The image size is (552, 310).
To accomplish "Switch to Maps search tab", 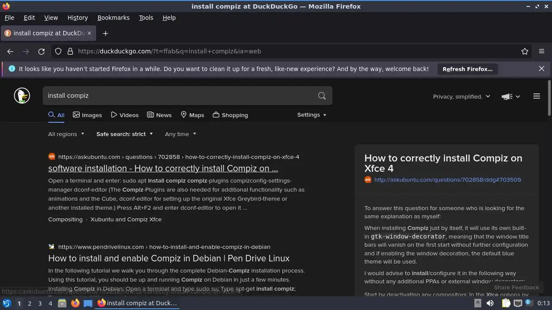I will (x=192, y=115).
